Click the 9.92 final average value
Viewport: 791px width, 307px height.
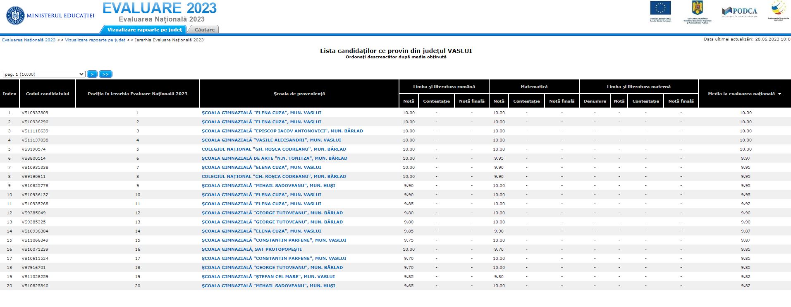point(746,204)
